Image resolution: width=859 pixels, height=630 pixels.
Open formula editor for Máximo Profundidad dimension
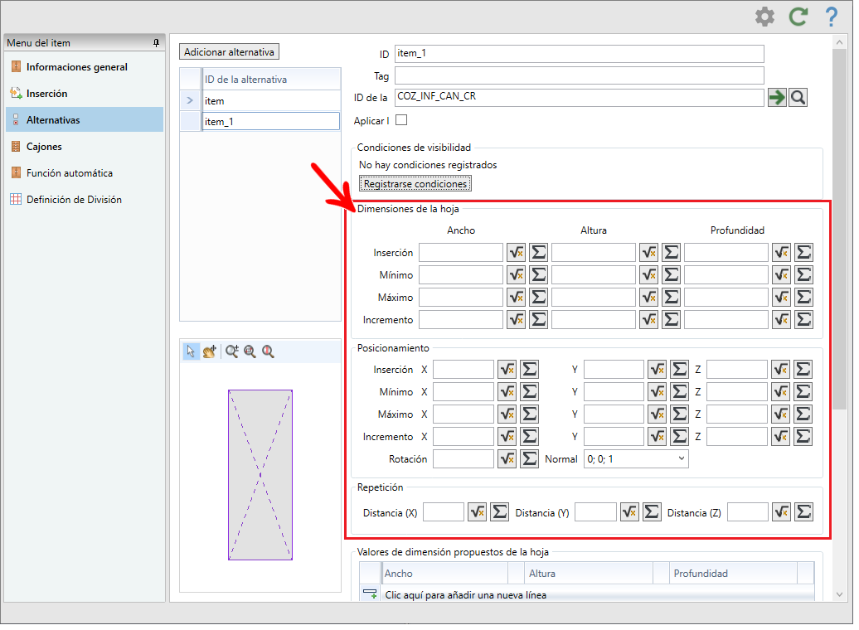(782, 298)
